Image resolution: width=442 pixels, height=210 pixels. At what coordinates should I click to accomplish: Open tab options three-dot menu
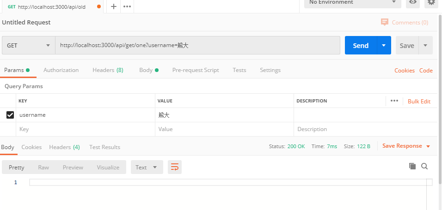coord(127,6)
